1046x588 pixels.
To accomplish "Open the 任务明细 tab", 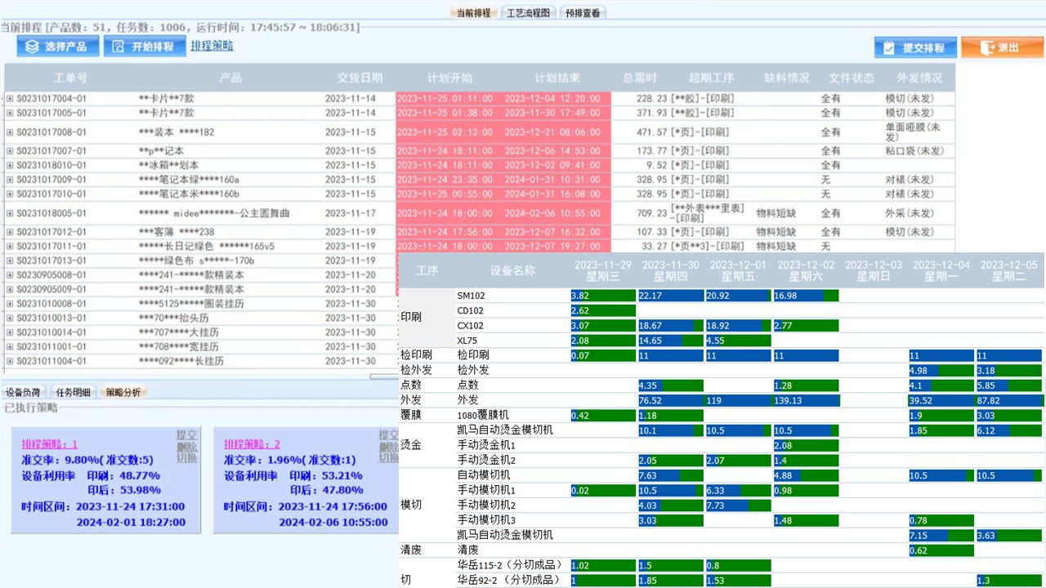I will (74, 393).
